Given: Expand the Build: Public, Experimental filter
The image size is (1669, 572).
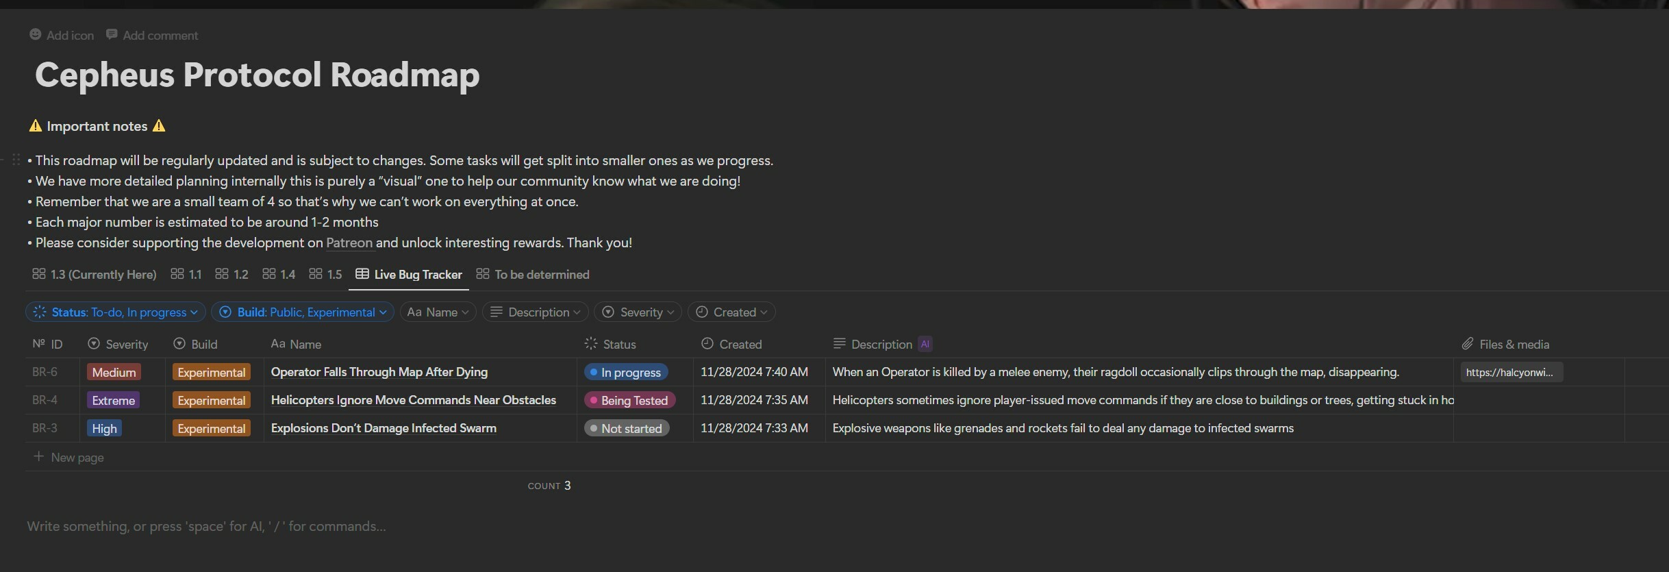Looking at the screenshot, I should tap(302, 312).
